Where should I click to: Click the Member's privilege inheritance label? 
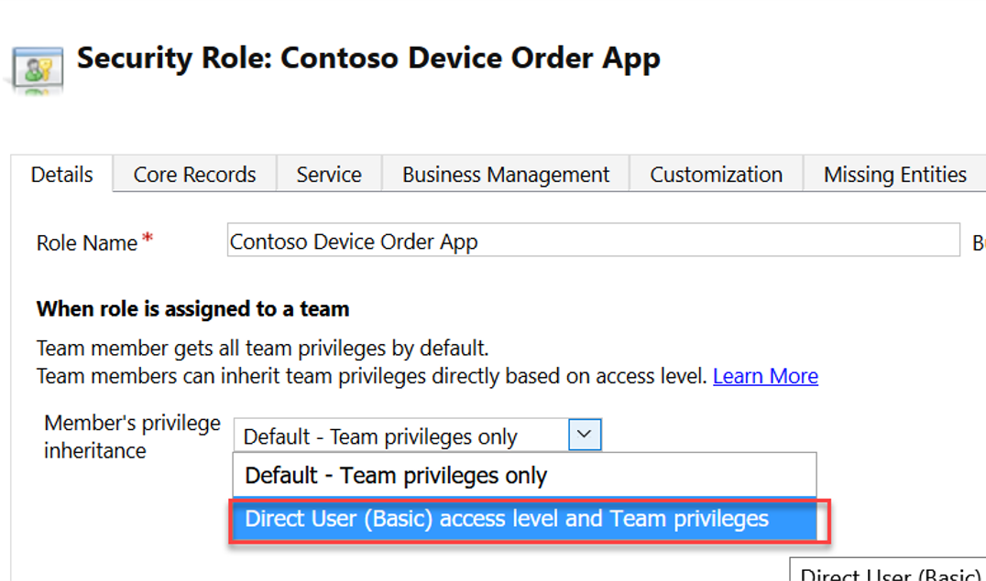pyautogui.click(x=131, y=436)
